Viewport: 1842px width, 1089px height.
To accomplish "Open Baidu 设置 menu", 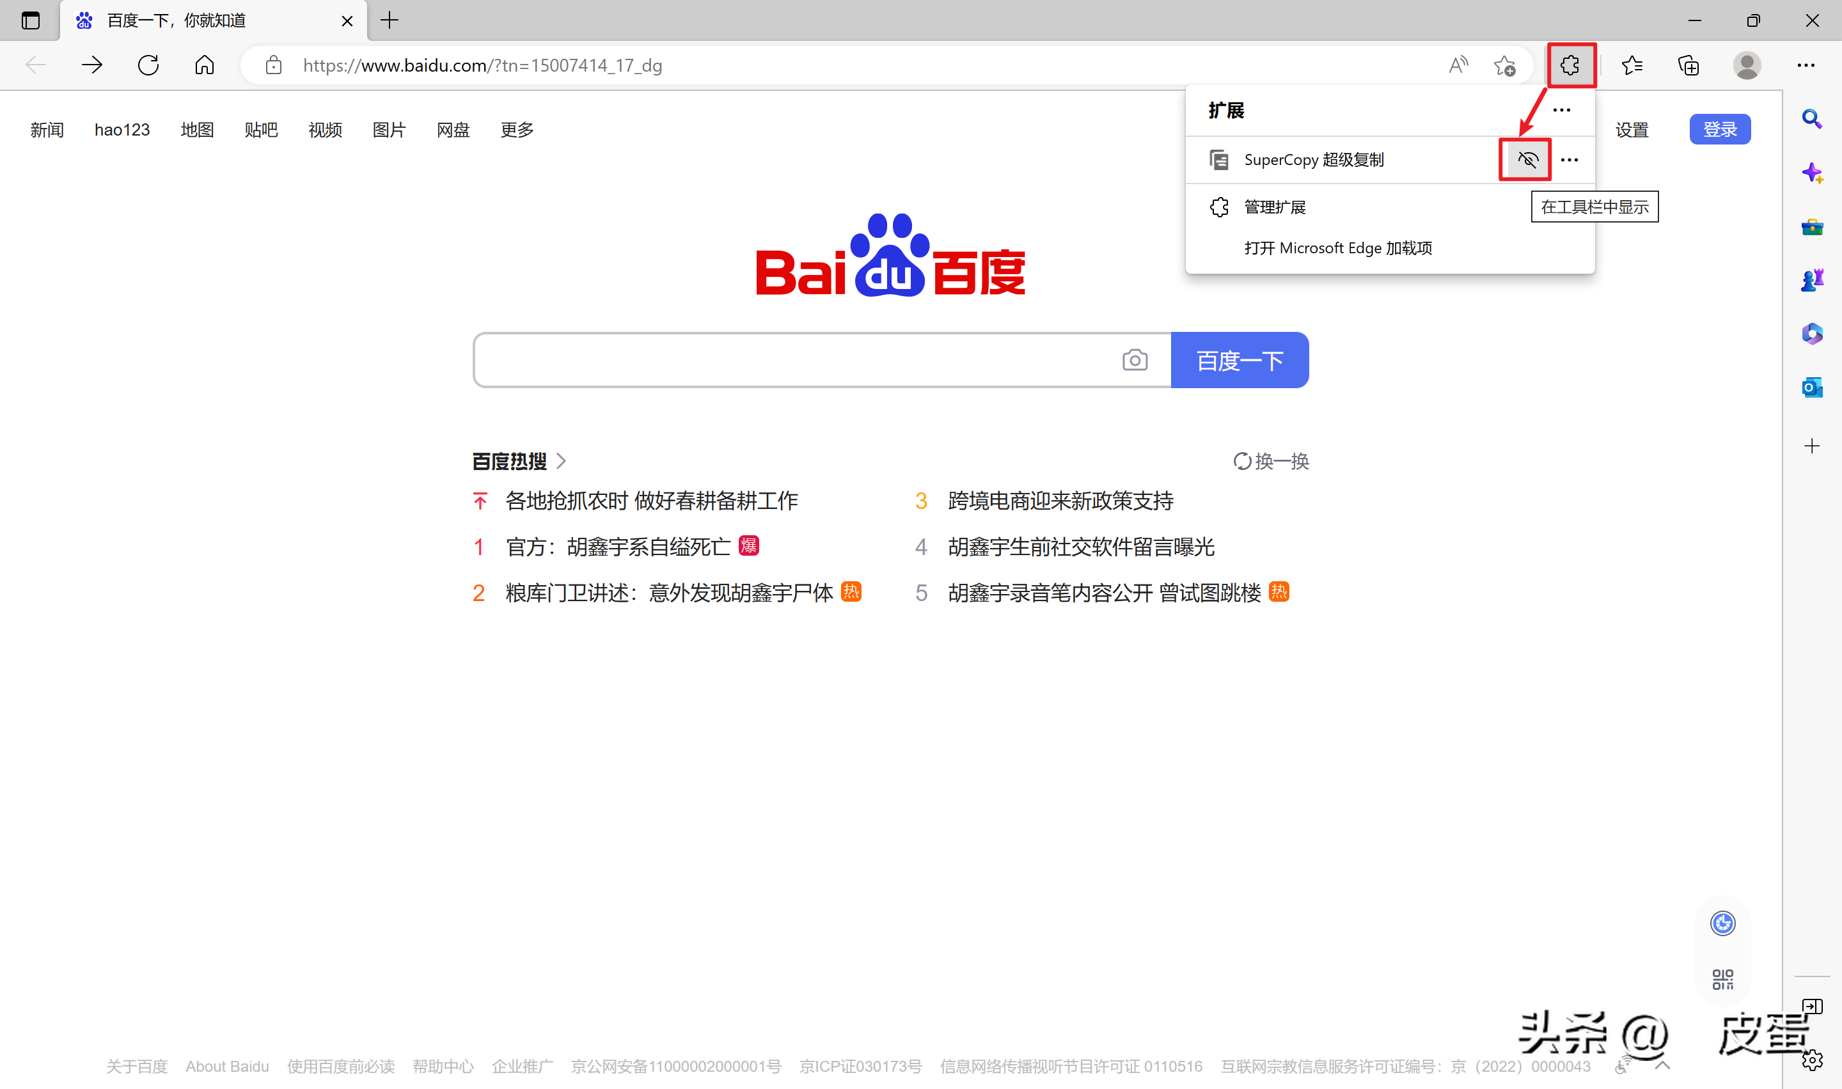I will pyautogui.click(x=1632, y=130).
